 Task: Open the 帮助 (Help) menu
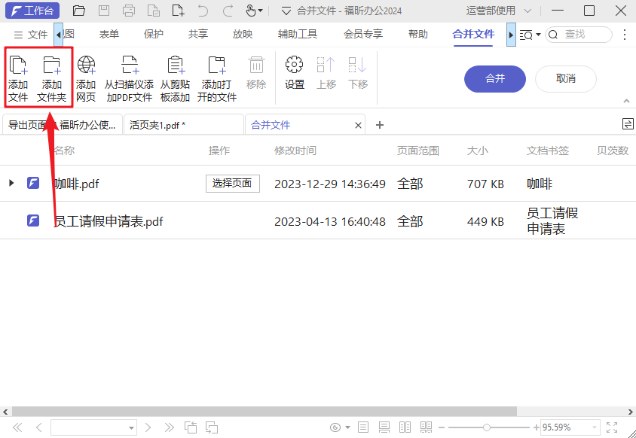[x=417, y=34]
